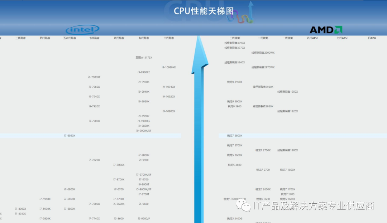Image resolution: width=387 pixels, height=223 pixels.
Task: Select the 三代酷睿 column header
Action: [20, 38]
